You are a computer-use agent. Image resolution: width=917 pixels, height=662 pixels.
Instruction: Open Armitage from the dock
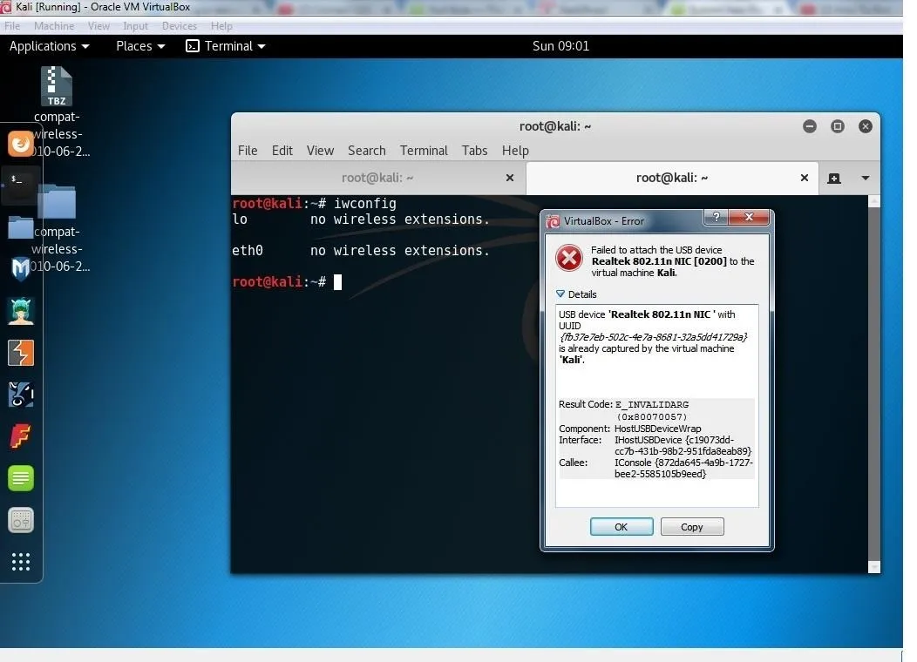[21, 311]
